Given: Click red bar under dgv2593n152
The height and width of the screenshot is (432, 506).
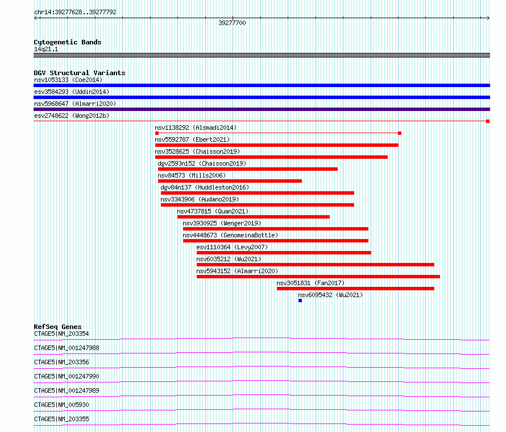Looking at the screenshot, I should (x=248, y=169).
